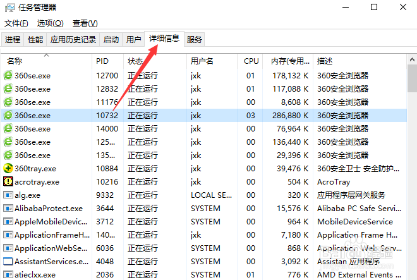Open the 选项(O) menu
Viewport: 417px width, 280px height.
pyautogui.click(x=50, y=23)
